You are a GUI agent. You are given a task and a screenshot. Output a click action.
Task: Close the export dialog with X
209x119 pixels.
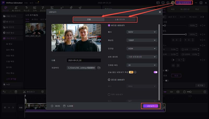[x=160, y=12]
